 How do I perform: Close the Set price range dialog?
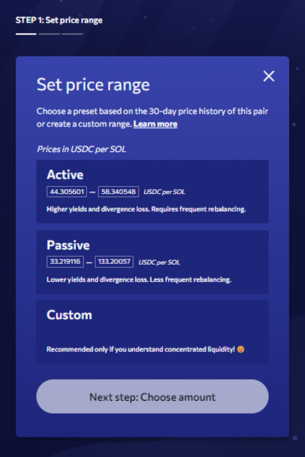pos(269,76)
